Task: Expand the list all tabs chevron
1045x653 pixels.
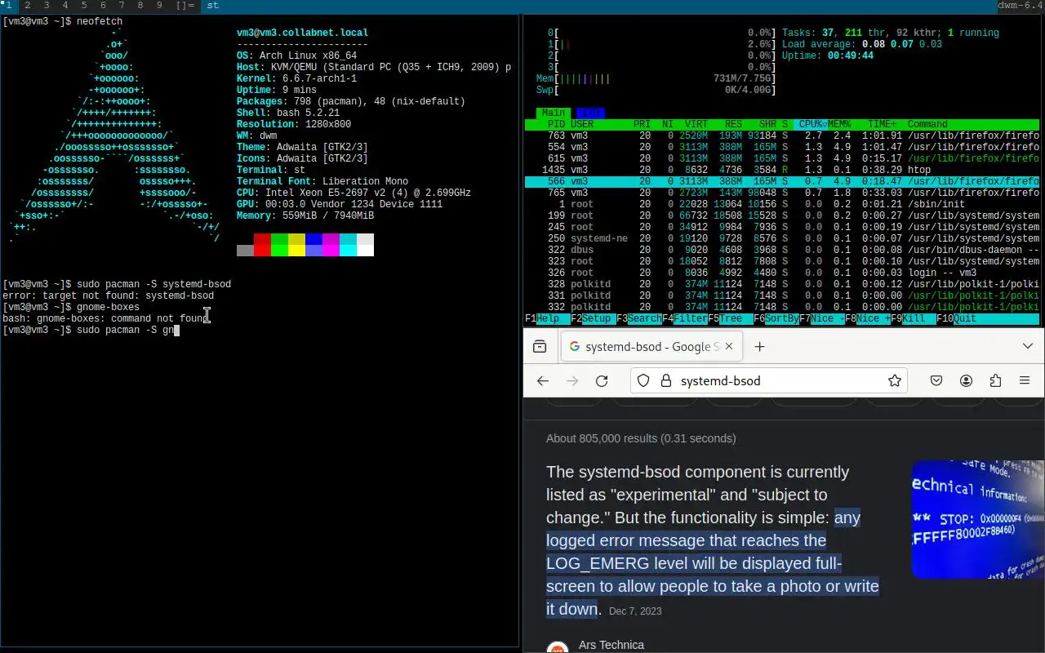Action: coord(1028,346)
